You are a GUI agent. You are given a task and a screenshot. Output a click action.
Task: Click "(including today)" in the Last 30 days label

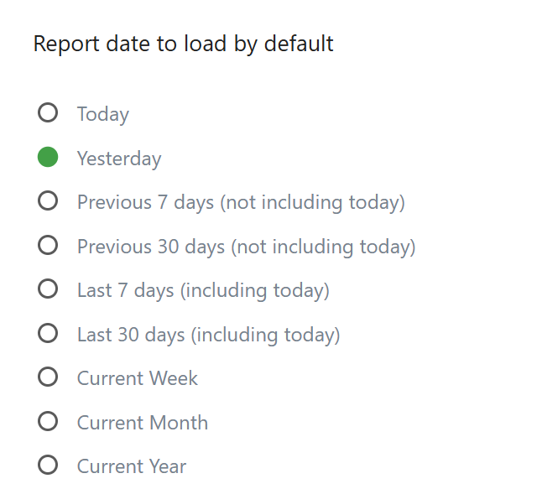pos(265,335)
